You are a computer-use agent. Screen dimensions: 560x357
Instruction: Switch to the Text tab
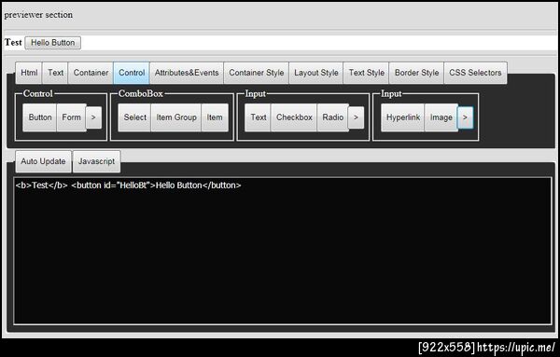tap(55, 73)
